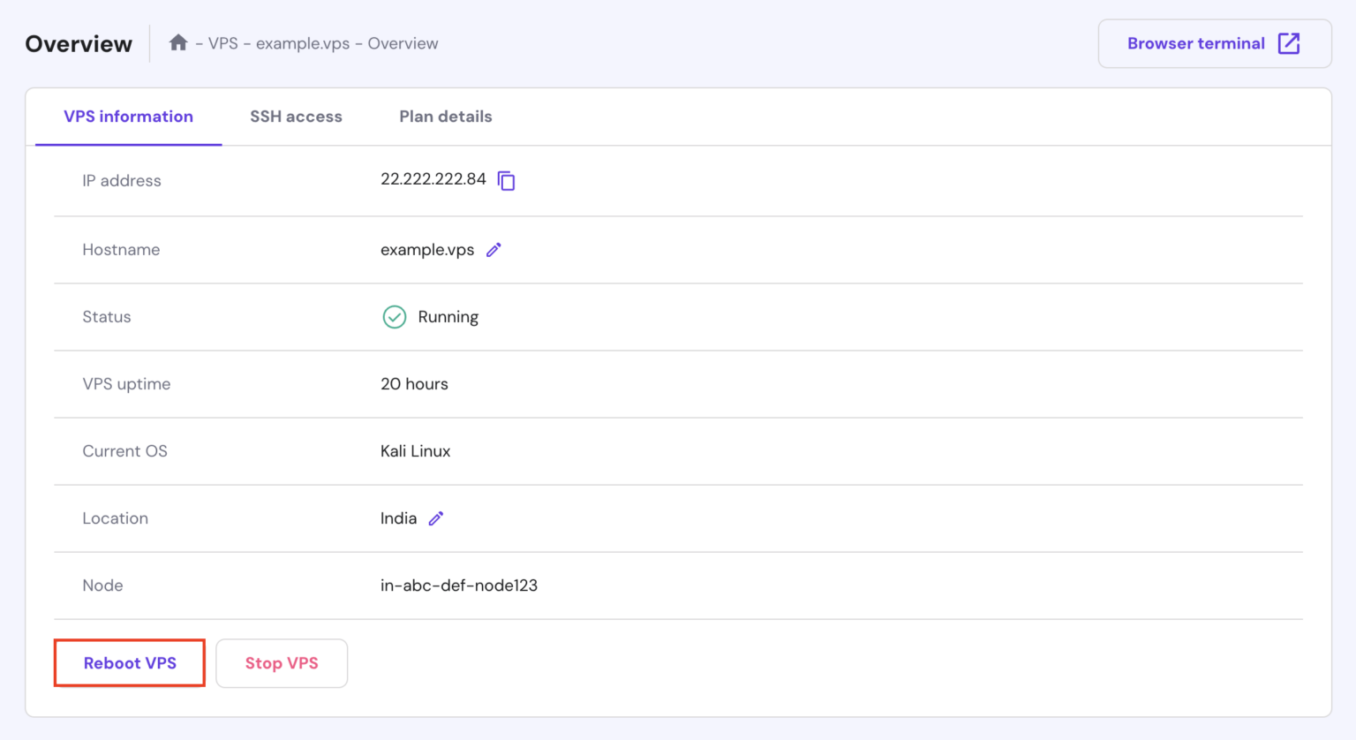Open the Plan details tab
Screen dimensions: 1356x740
click(x=445, y=117)
